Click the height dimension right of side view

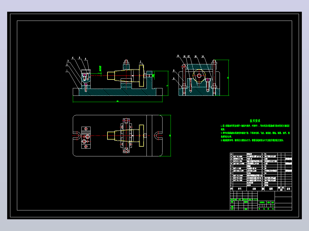click(228, 78)
